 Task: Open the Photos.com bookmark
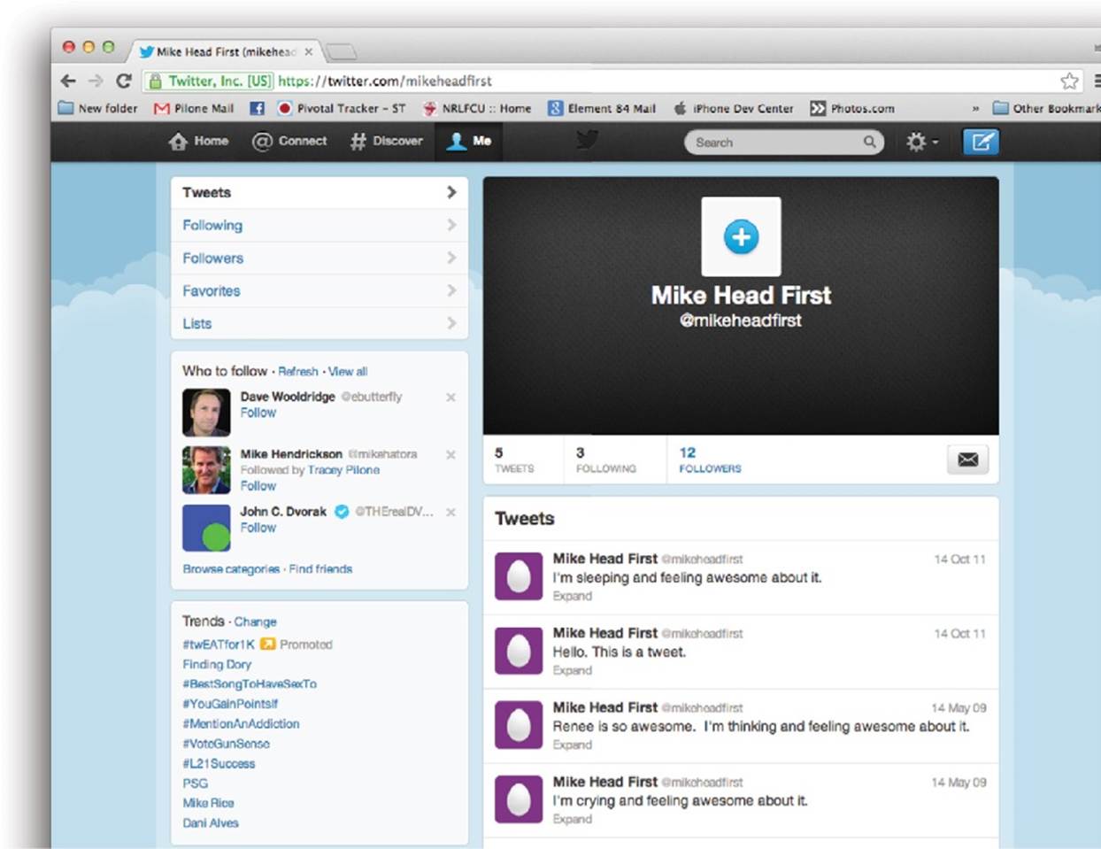pyautogui.click(x=852, y=108)
